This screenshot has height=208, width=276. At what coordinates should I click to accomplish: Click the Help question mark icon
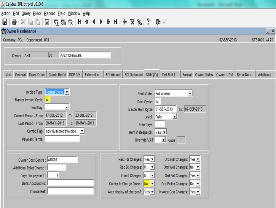click(148, 22)
